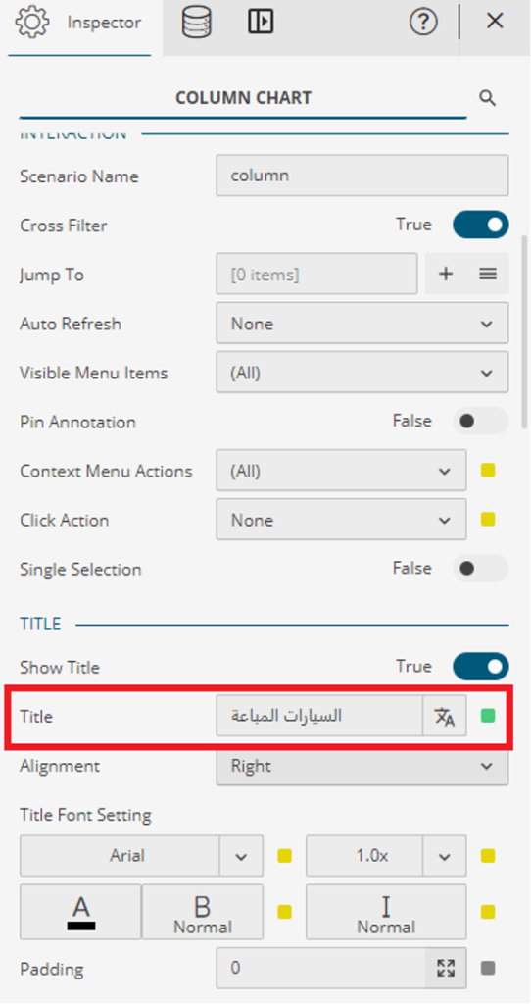
Task: Turn off the Show Title switch
Action: click(480, 667)
